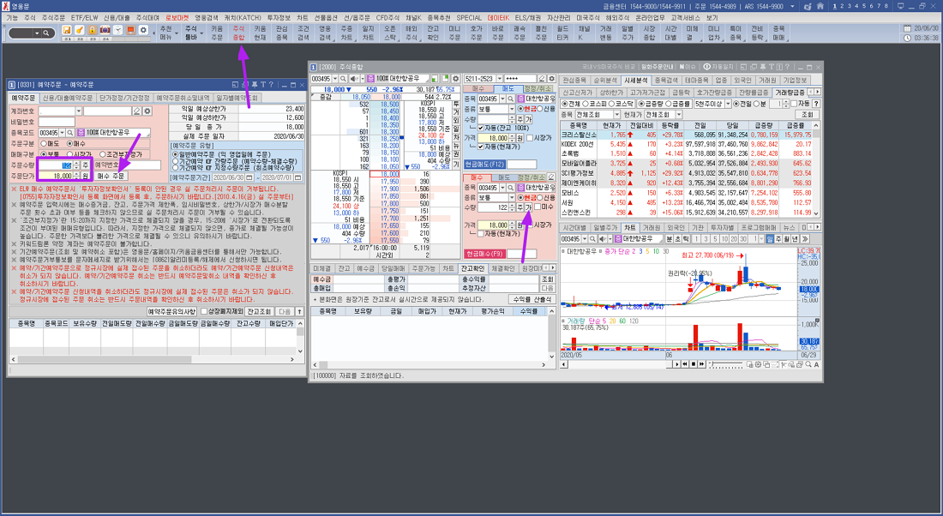943x516 pixels.
Task: Open 종류 보통 dropdown in buy panel
Action: (x=512, y=197)
